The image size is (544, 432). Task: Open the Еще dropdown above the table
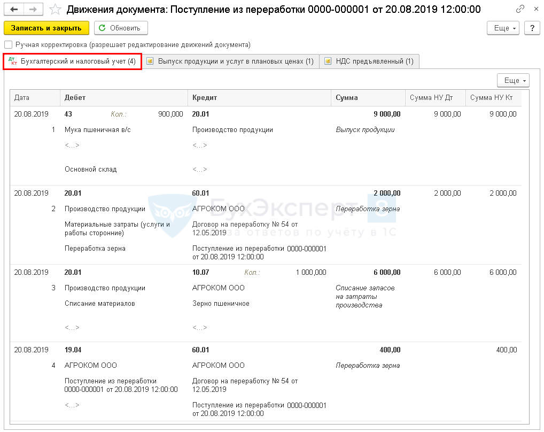513,80
